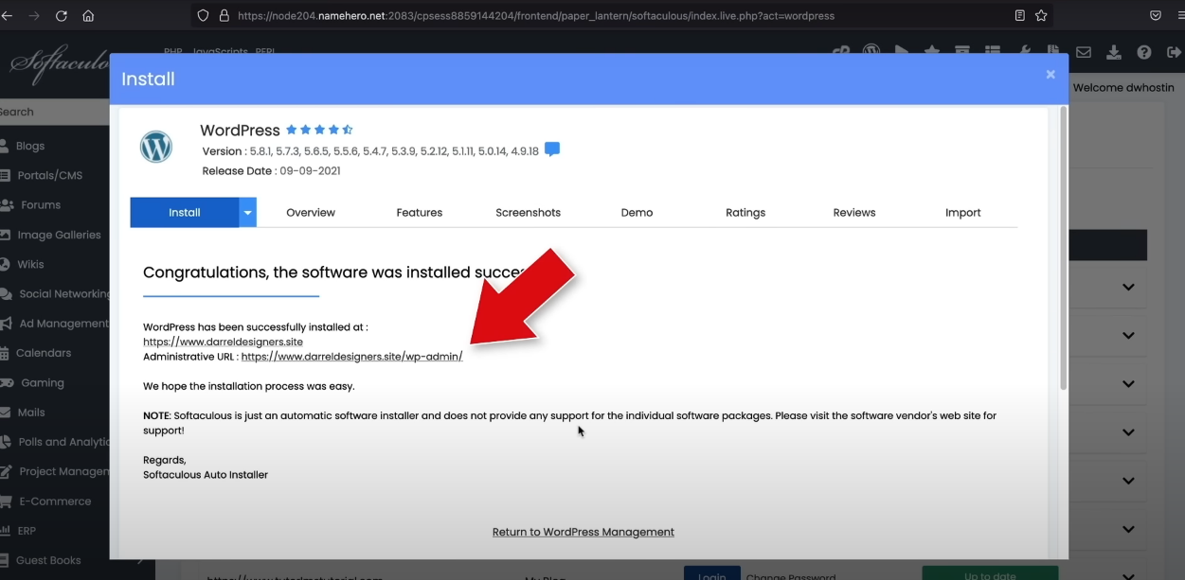Toggle reader view icon in address bar
1185x580 pixels.
pos(1020,16)
